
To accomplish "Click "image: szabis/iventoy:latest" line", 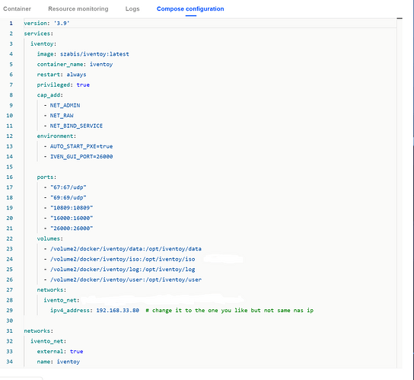I will [x=83, y=54].
